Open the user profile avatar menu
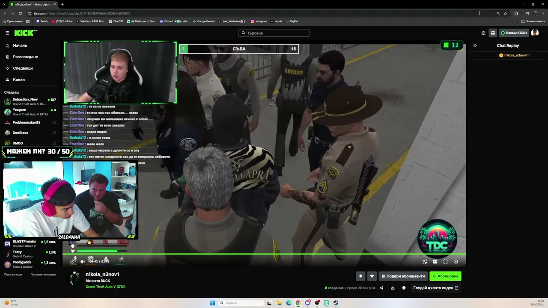Screen dimensions: 548x308 (535, 33)
